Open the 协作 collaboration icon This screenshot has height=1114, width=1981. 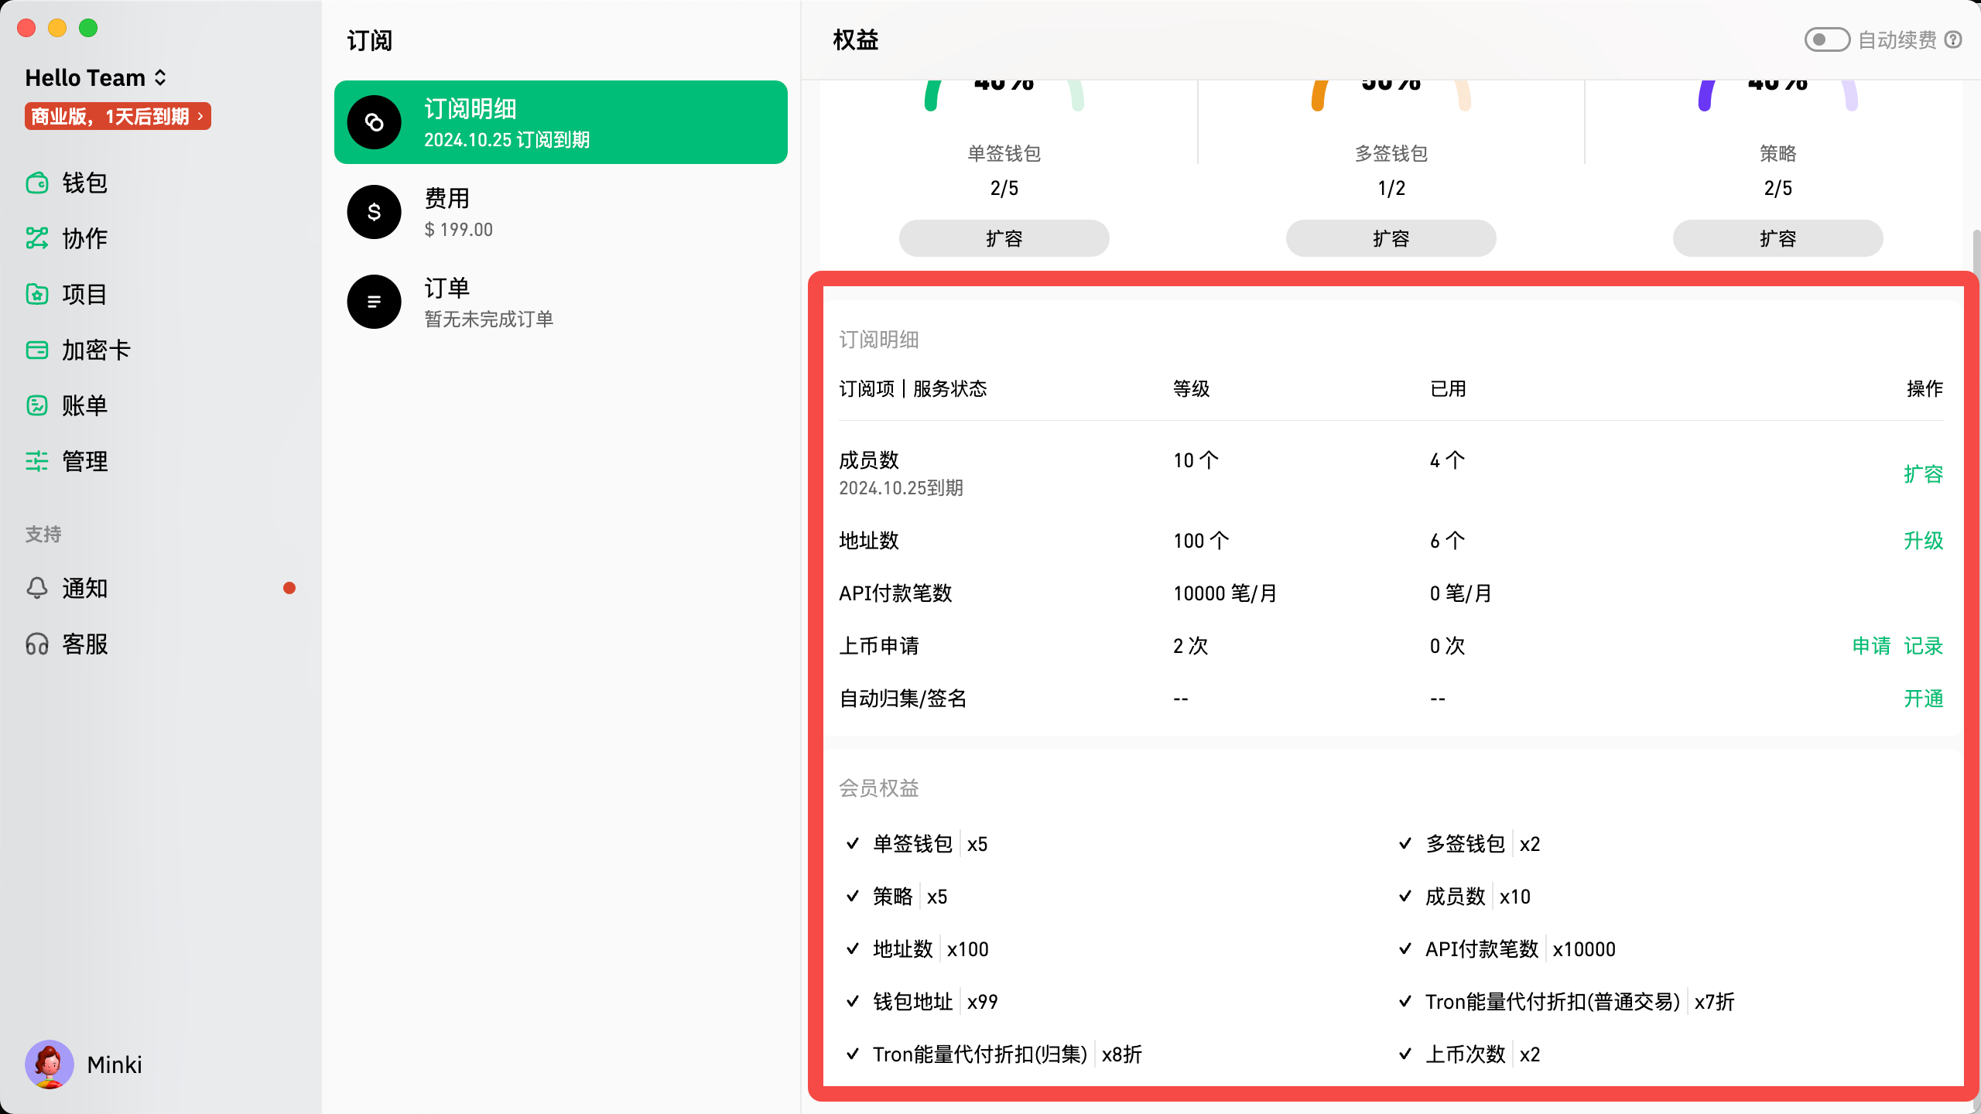tap(36, 238)
